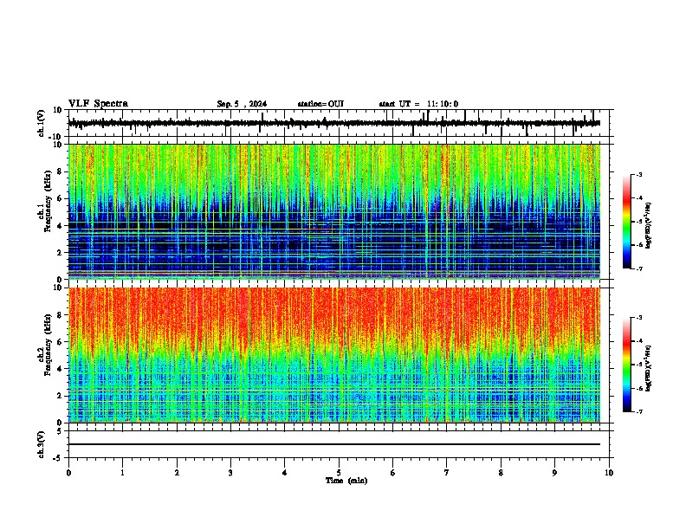Click the ch.1 voltage waveform trace
The width and height of the screenshot is (686, 530).
coord(334,123)
